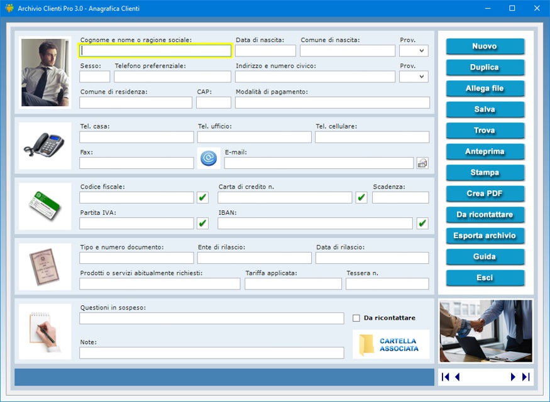Screen dimensions: 550x402
Task: Focus the Tel. ufficio field
Action: [x=255, y=137]
